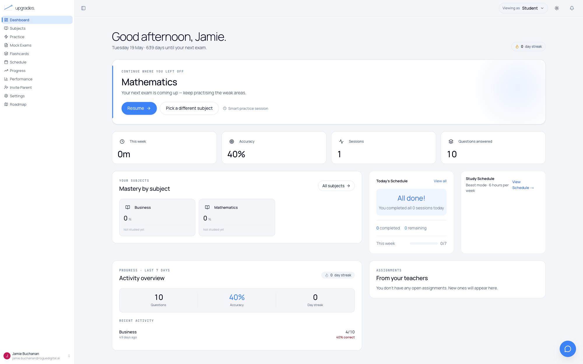Click the clock icon on This week card
This screenshot has height=364, width=583.
(x=122, y=142)
